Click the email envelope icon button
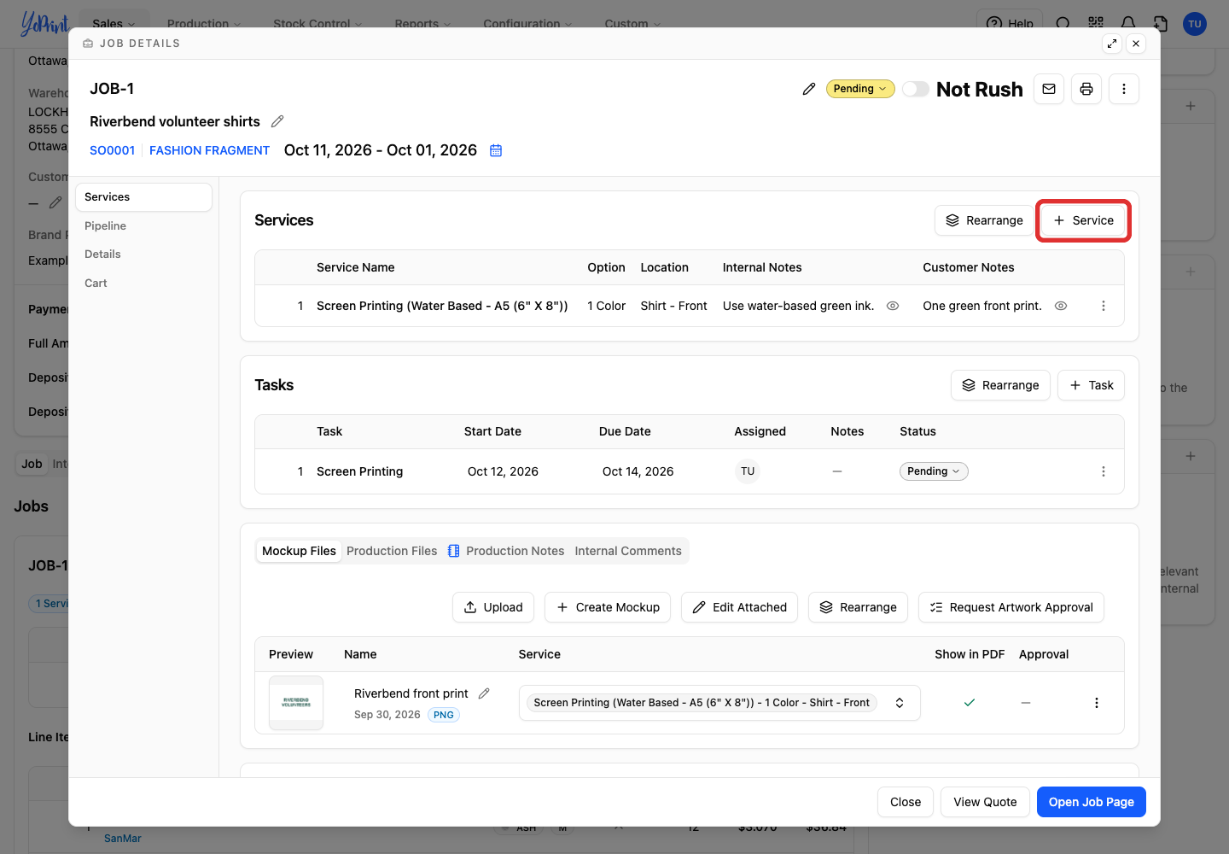 pos(1049,89)
